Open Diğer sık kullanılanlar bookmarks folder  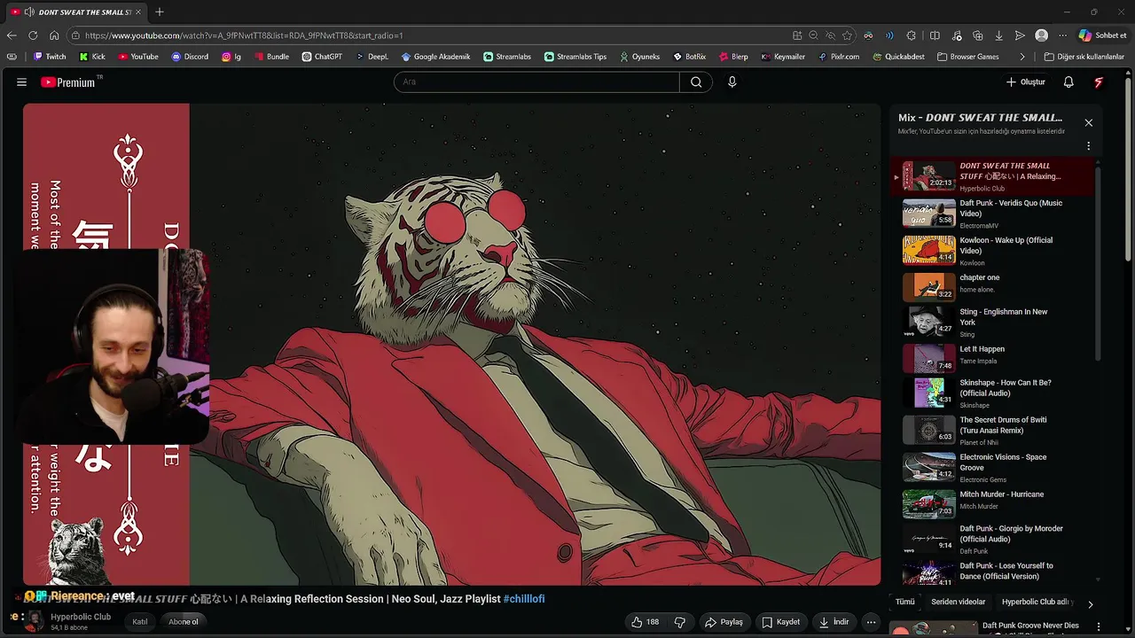[x=1084, y=57]
